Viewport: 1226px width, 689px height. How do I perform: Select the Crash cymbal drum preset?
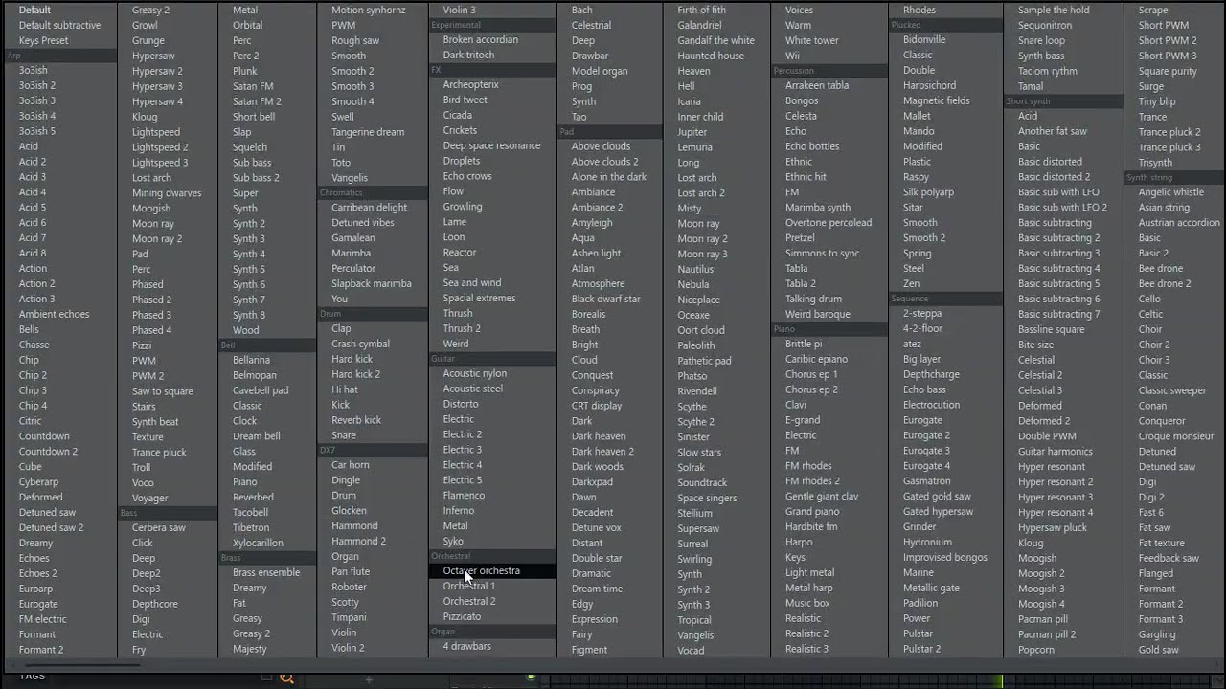pyautogui.click(x=360, y=344)
